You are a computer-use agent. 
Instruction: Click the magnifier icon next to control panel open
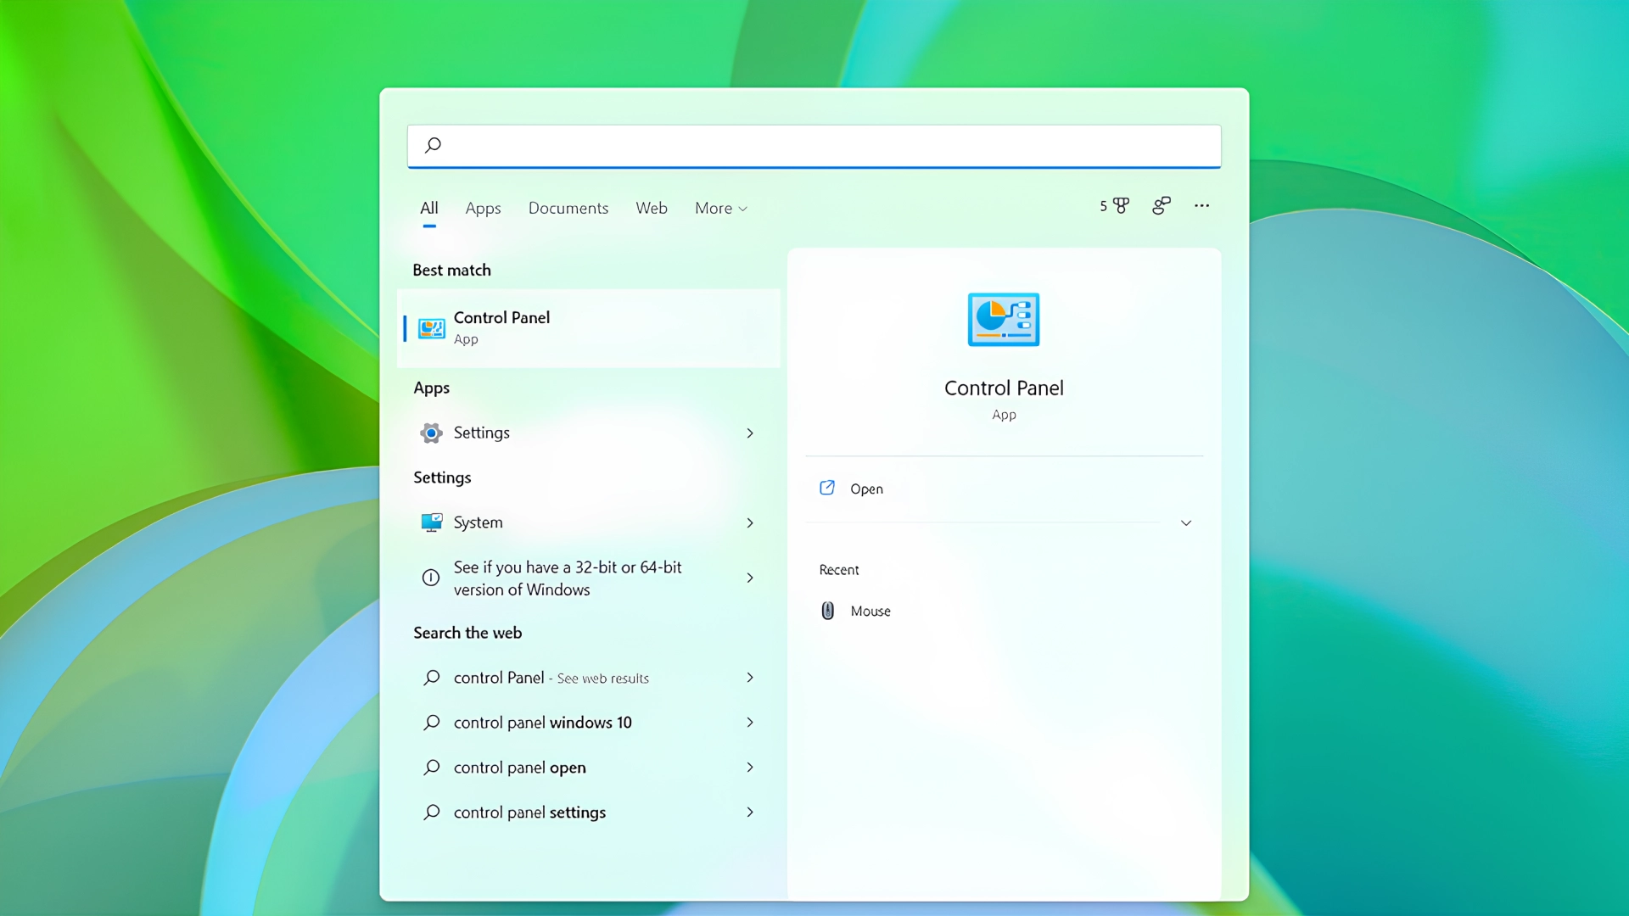(x=432, y=768)
